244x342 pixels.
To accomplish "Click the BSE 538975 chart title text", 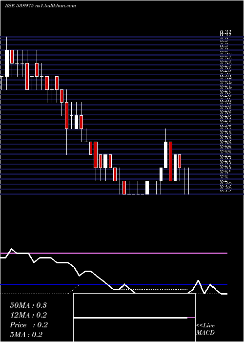I will (41, 6).
